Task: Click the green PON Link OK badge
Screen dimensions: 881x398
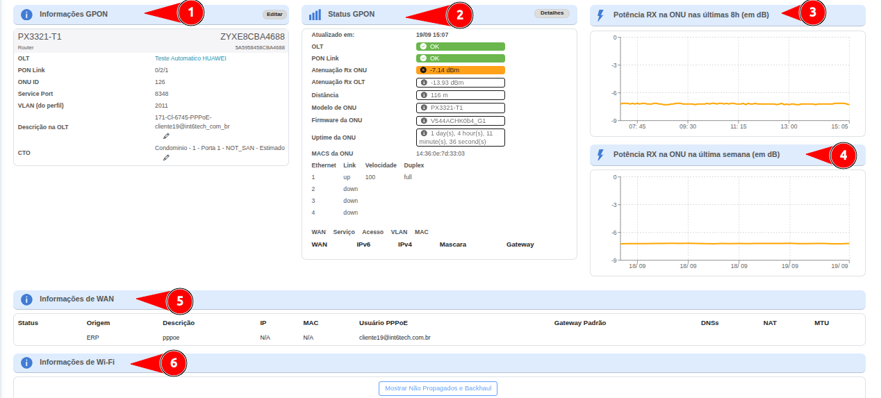Action: click(460, 58)
